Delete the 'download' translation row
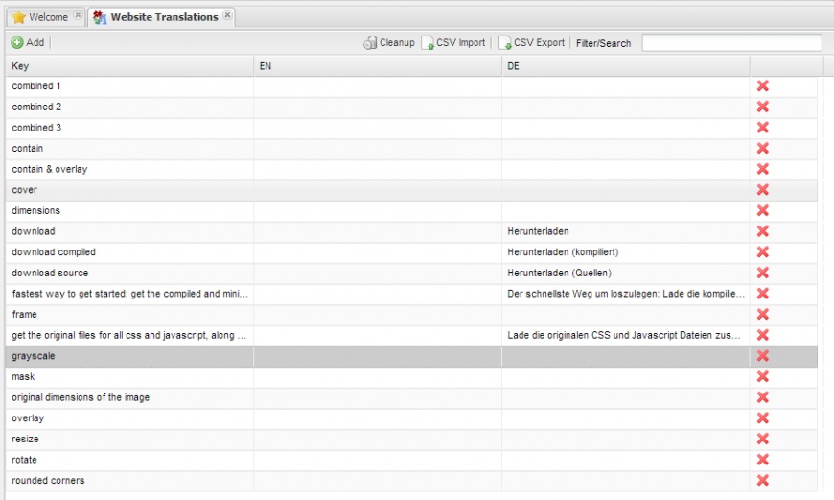 (x=763, y=231)
